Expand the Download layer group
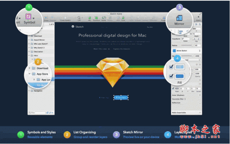Screen dimensions: 230x144 [30, 68]
